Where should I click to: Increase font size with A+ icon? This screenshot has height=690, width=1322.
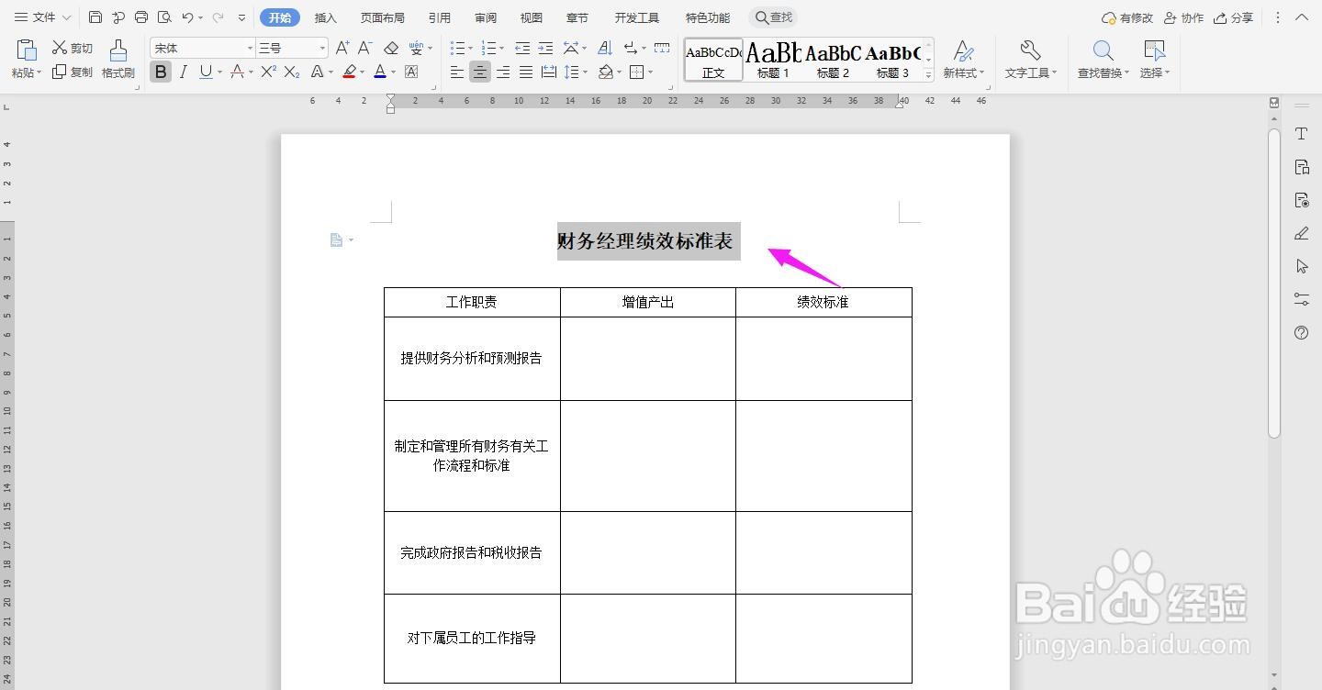[x=342, y=48]
